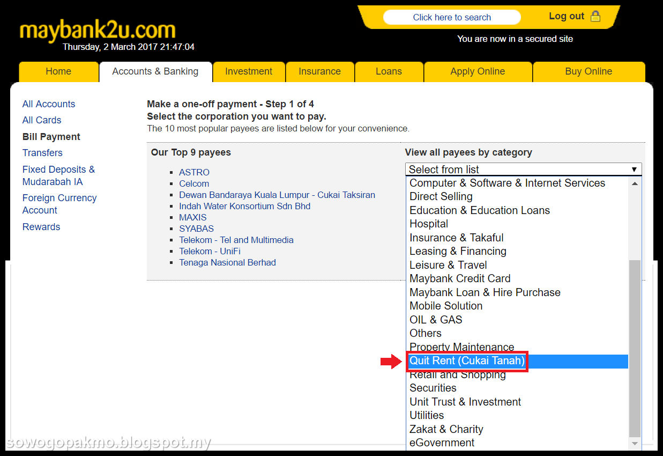This screenshot has height=456, width=663.
Task: Open the maybank2u.com logo homepage
Action: click(x=98, y=30)
